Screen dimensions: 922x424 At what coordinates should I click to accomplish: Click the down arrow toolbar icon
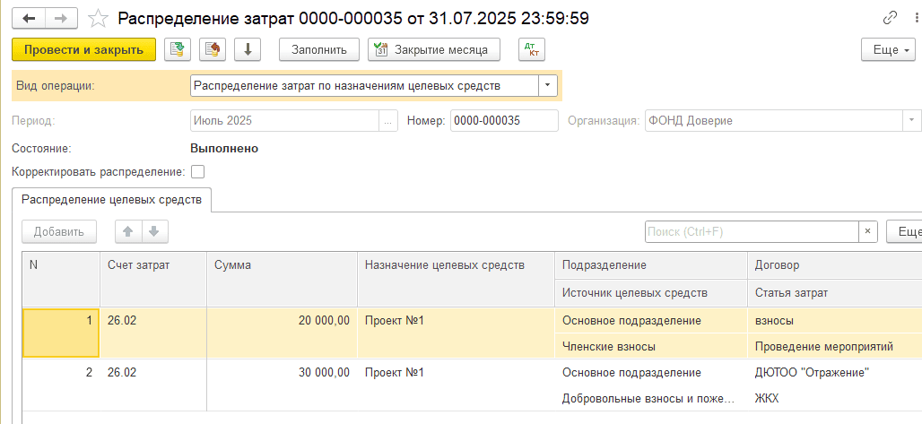coord(248,49)
